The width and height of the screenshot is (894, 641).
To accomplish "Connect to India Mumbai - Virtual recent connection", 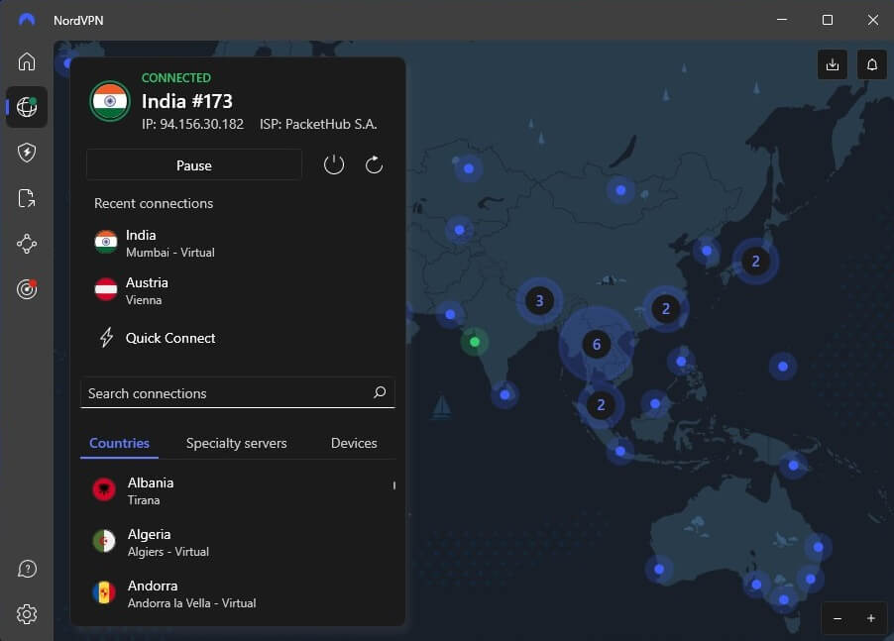I will pyautogui.click(x=237, y=244).
